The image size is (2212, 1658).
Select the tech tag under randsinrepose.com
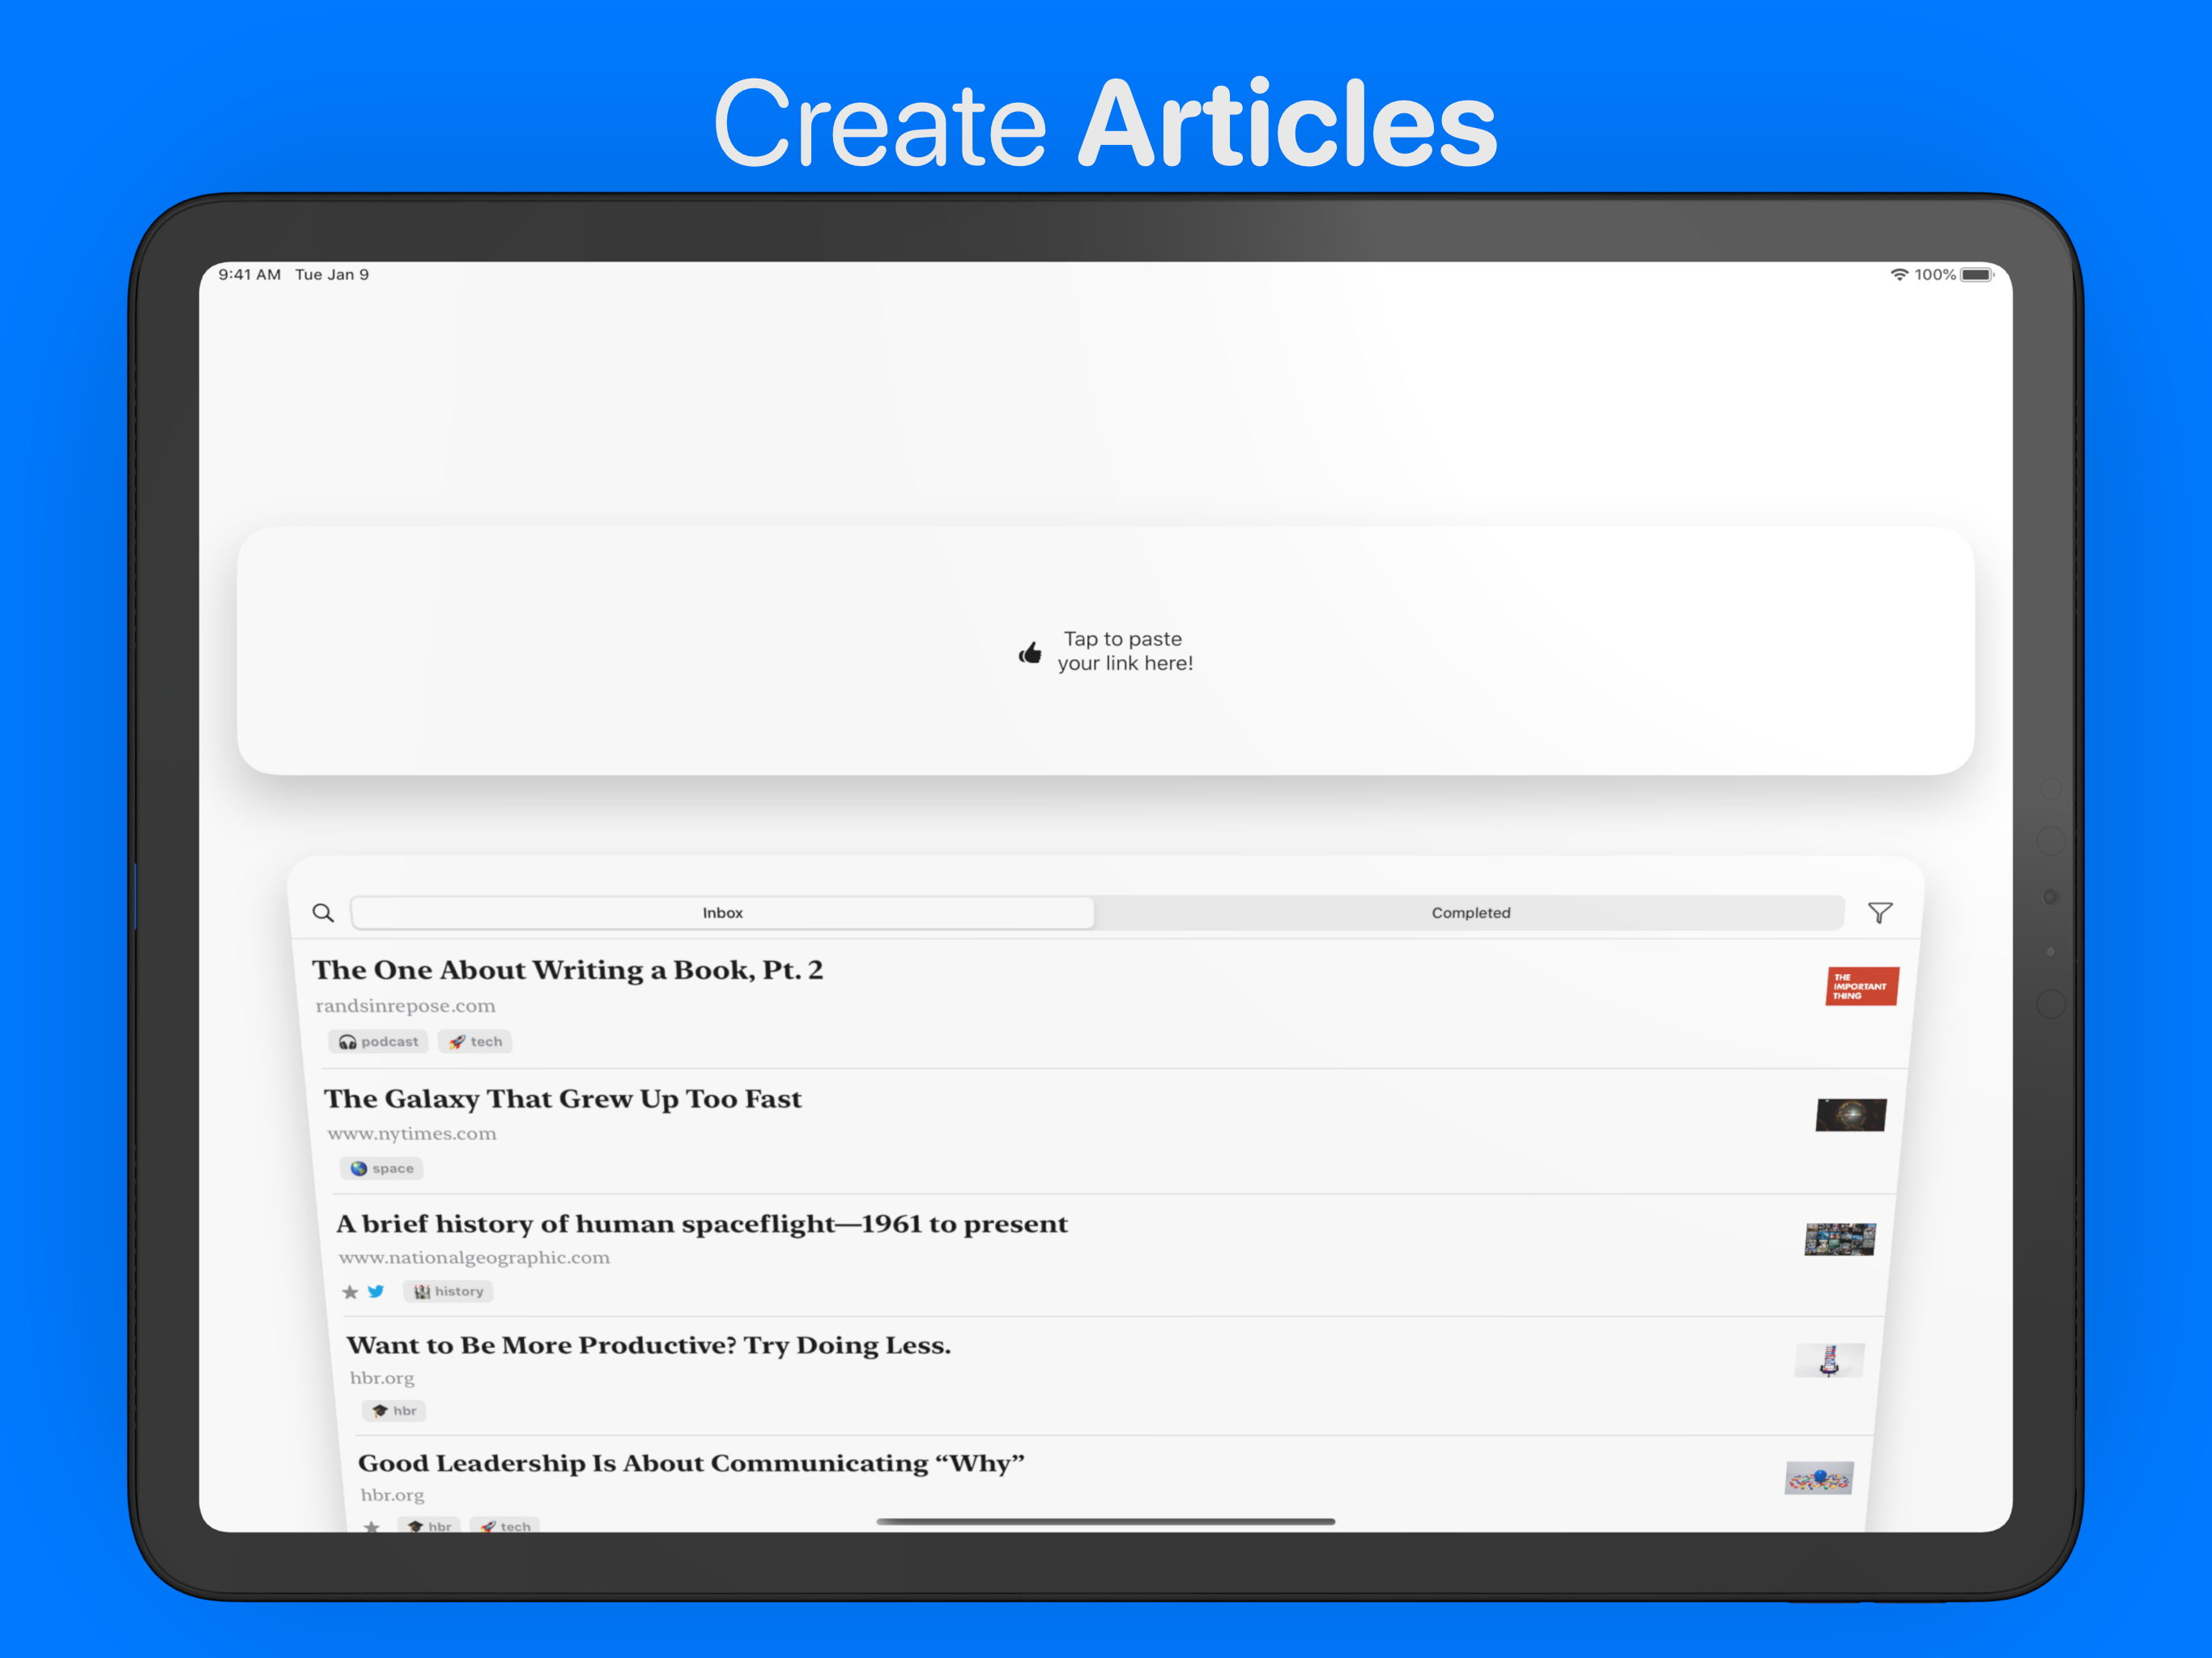tap(475, 1042)
